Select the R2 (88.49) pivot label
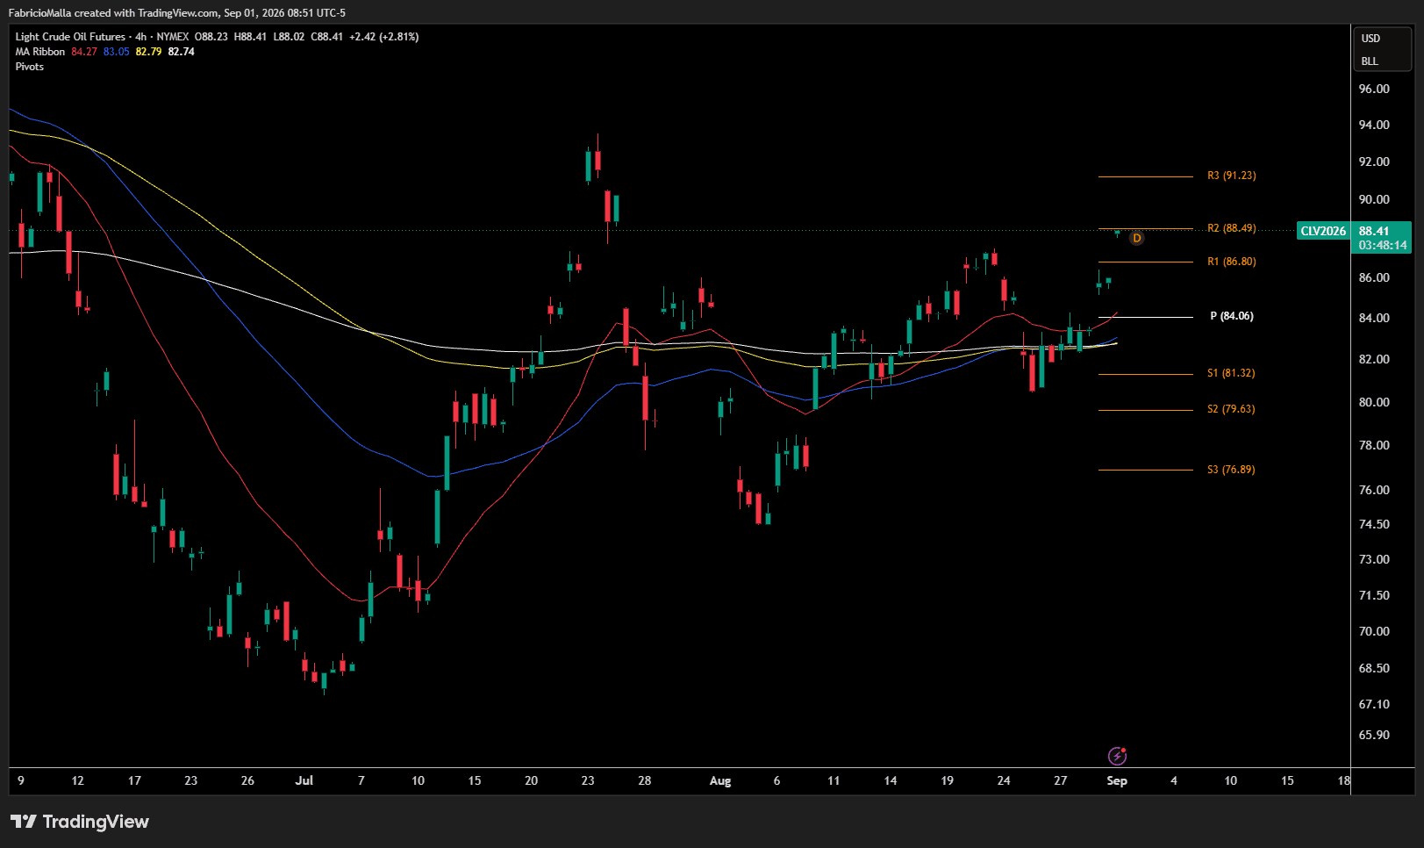 point(1231,228)
